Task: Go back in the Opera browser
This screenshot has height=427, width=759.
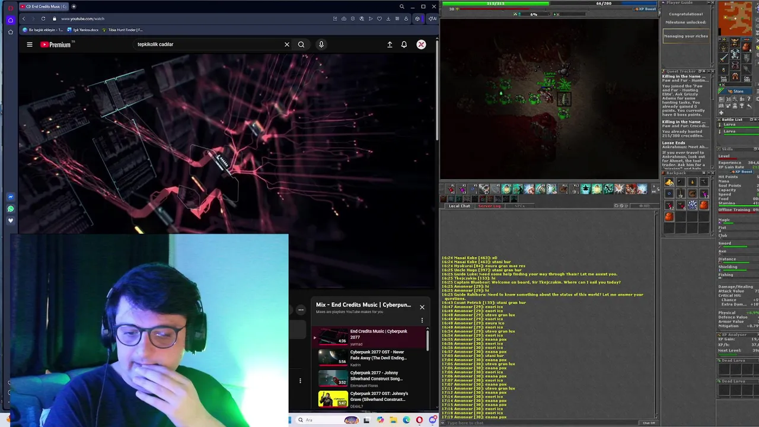Action: tap(24, 18)
